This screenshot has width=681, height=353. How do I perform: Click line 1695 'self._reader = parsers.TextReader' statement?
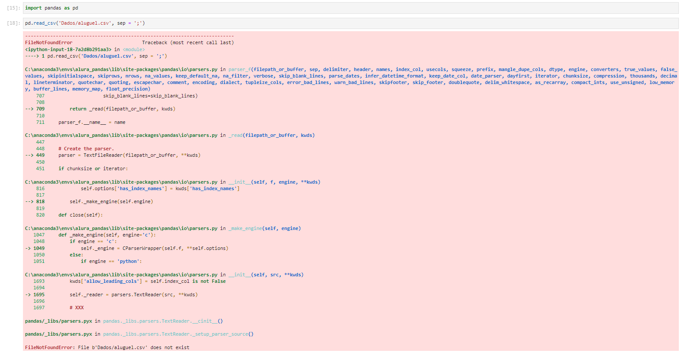[134, 295]
